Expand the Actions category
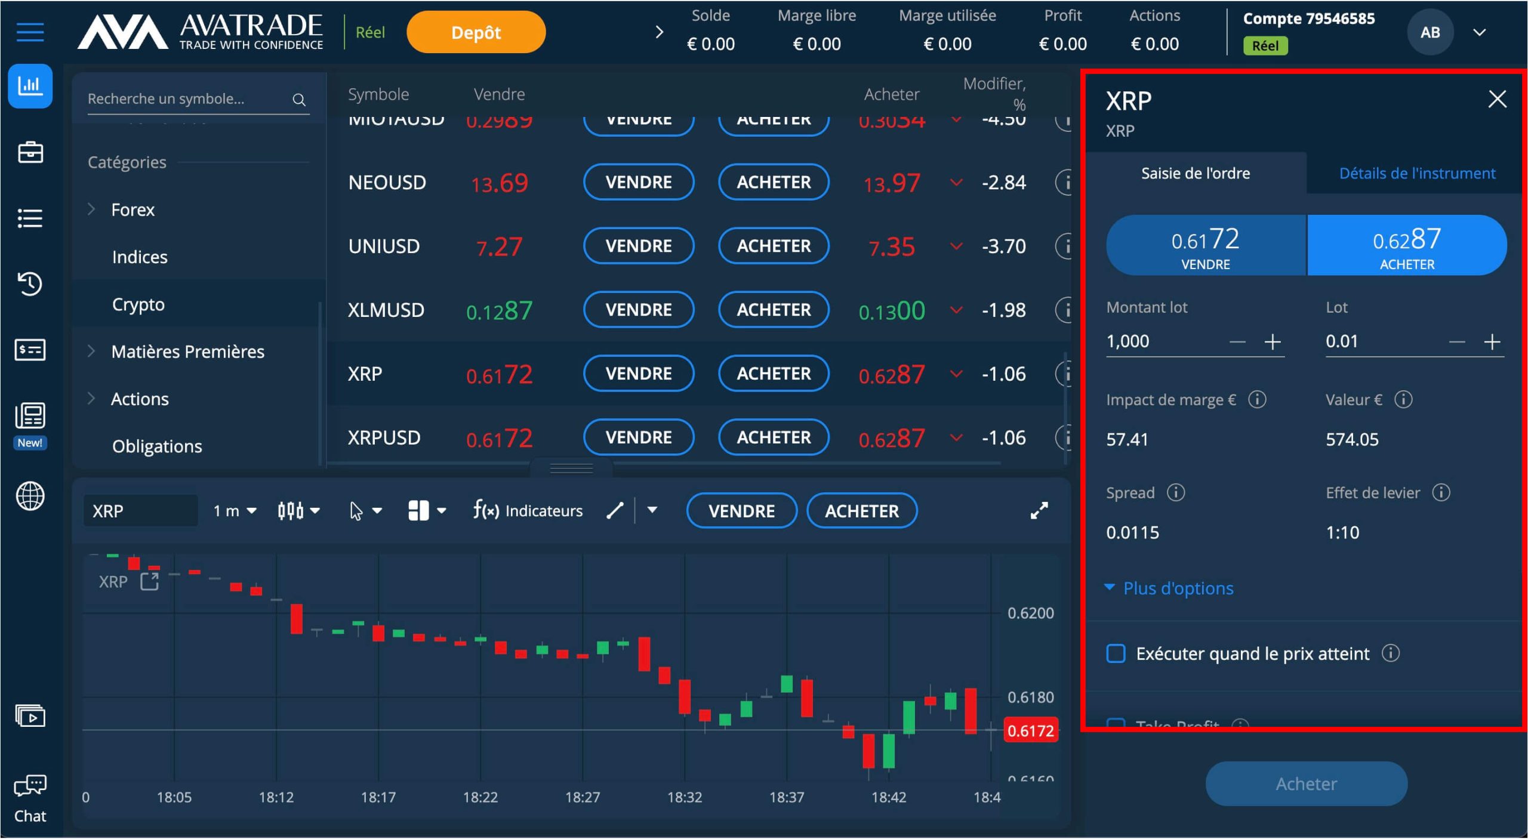Viewport: 1528px width, 839px height. click(x=91, y=398)
